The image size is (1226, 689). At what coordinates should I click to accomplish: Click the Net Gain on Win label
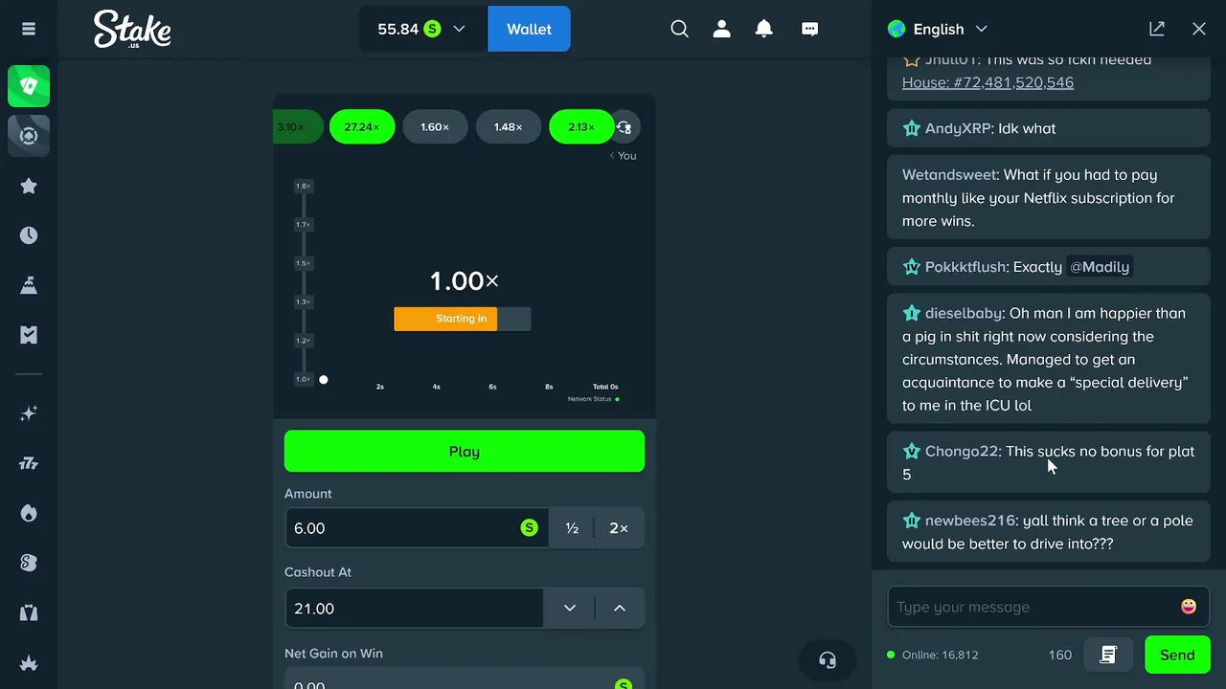pos(333,654)
